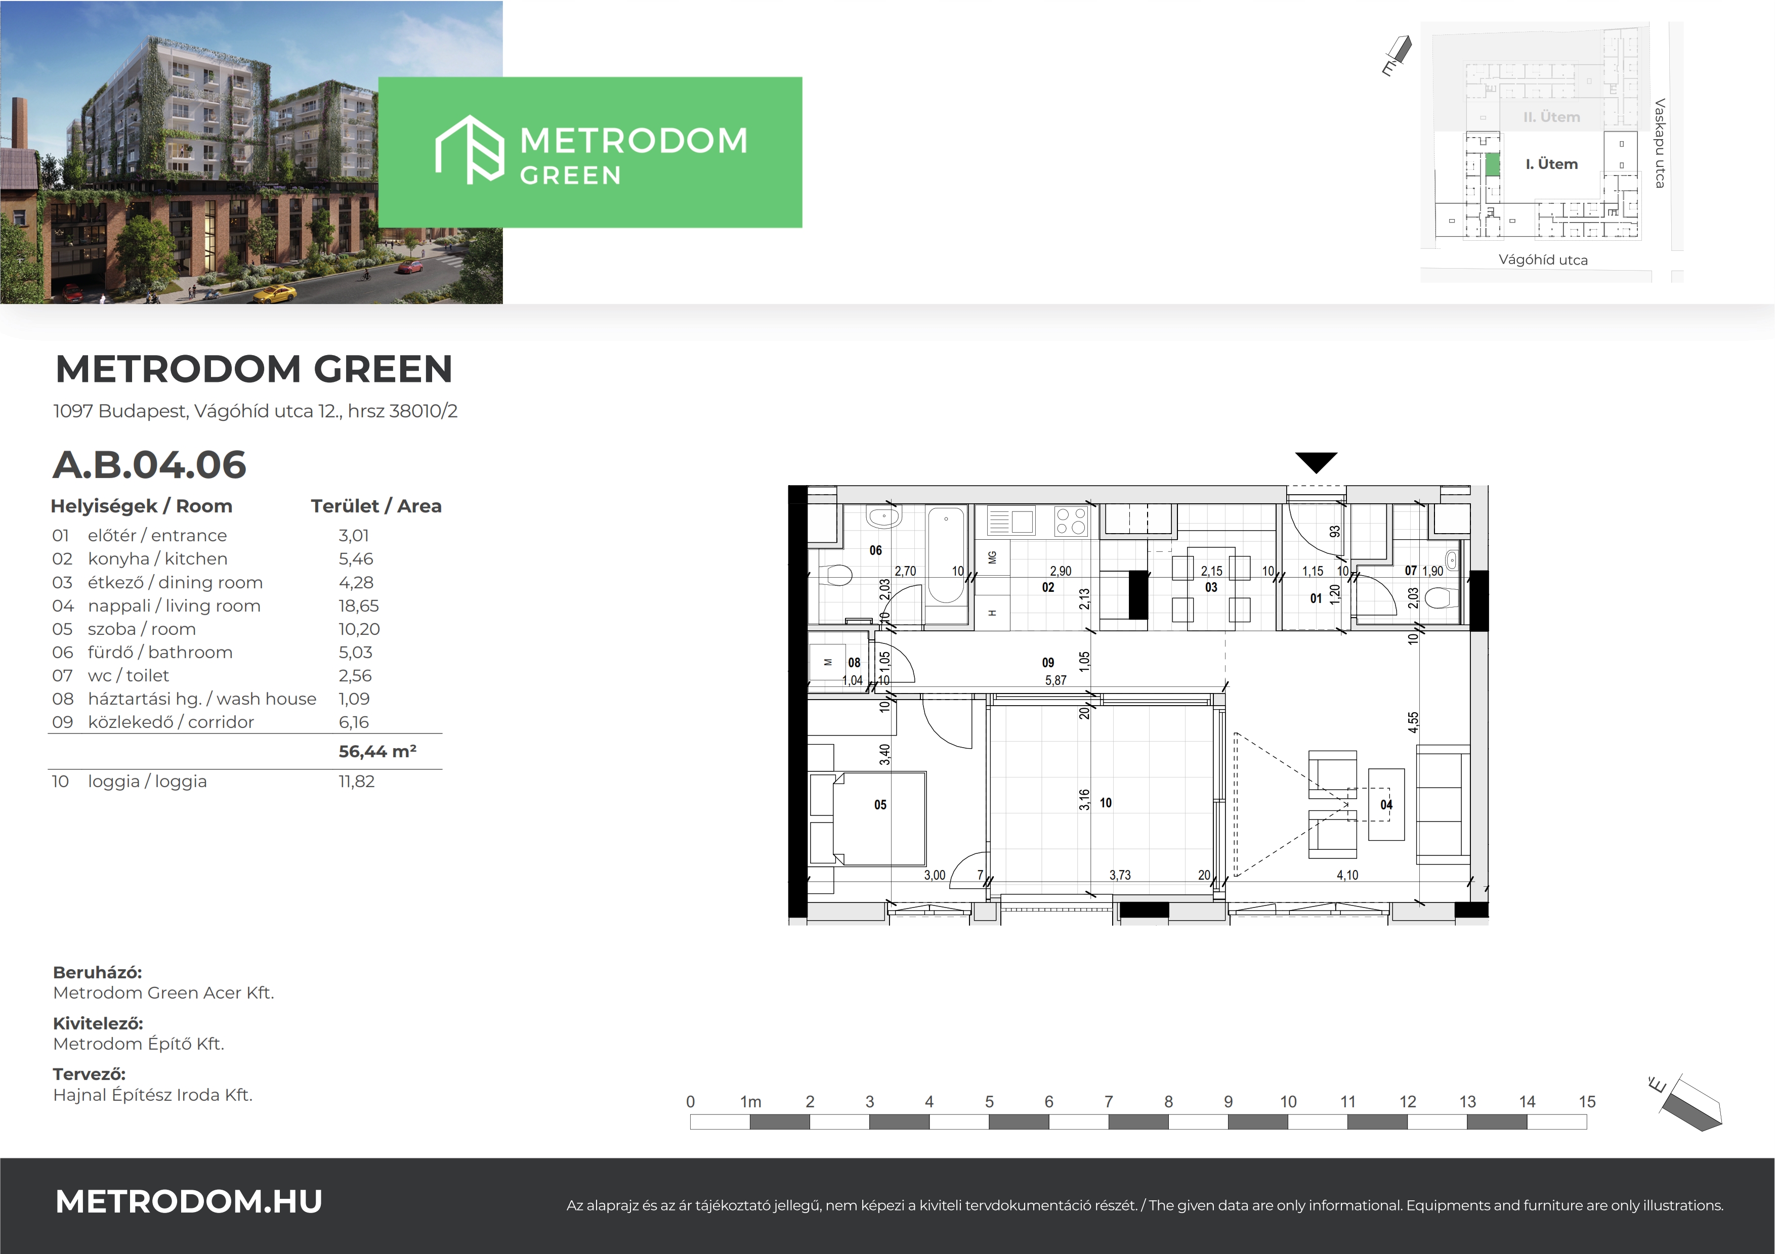The height and width of the screenshot is (1254, 1775).
Task: Click the '1m' mark on scale bar
Action: [751, 1102]
